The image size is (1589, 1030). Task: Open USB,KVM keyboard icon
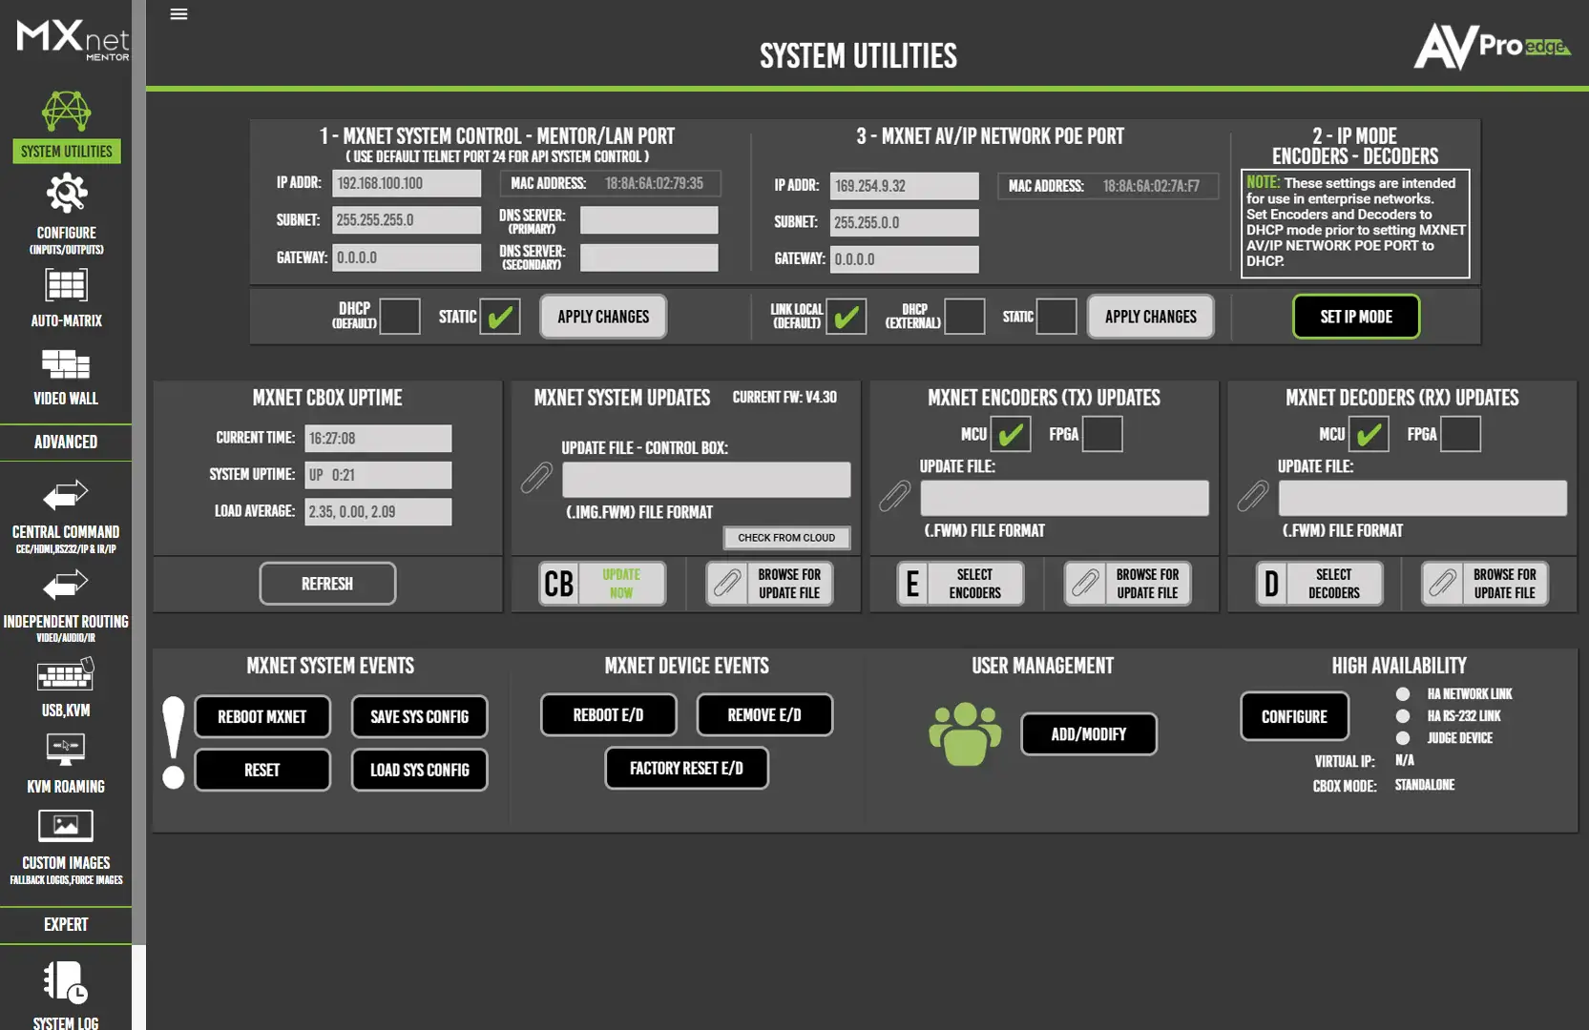tap(66, 674)
